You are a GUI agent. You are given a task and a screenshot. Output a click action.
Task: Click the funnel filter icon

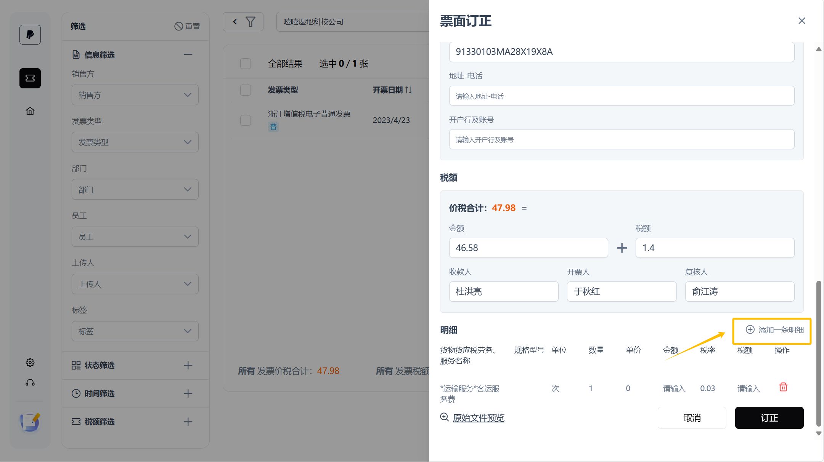click(251, 22)
